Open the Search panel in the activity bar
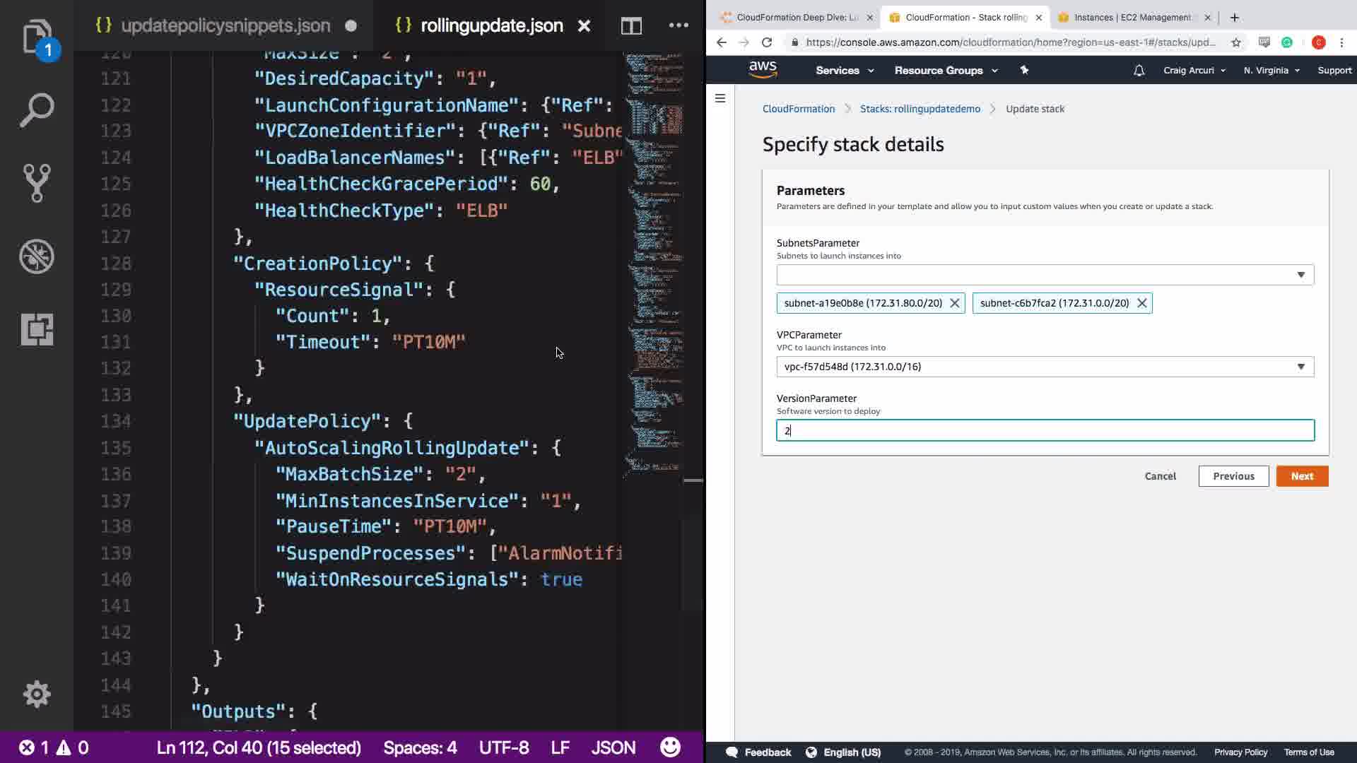Image resolution: width=1357 pixels, height=763 pixels. (x=37, y=110)
